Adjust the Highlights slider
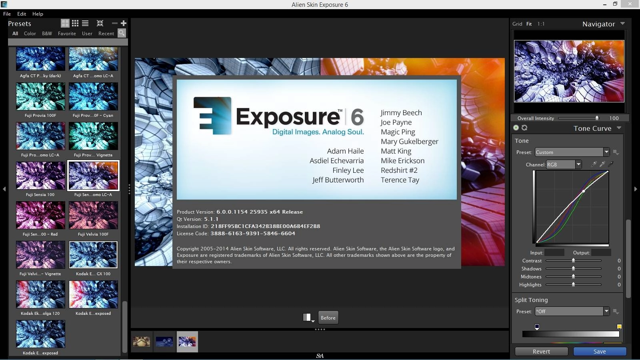Screen dimensions: 640x360 click(x=573, y=284)
